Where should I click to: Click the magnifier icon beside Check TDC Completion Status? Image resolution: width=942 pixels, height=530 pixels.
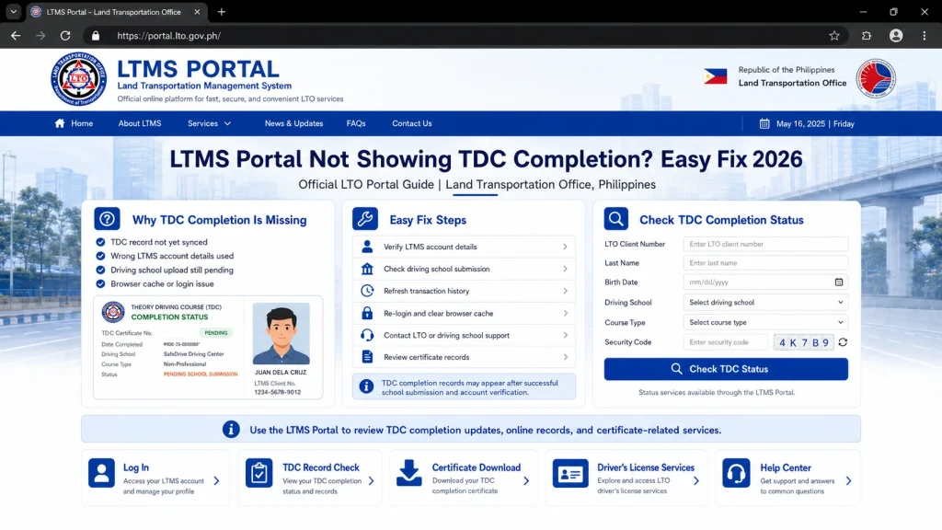pyautogui.click(x=615, y=219)
